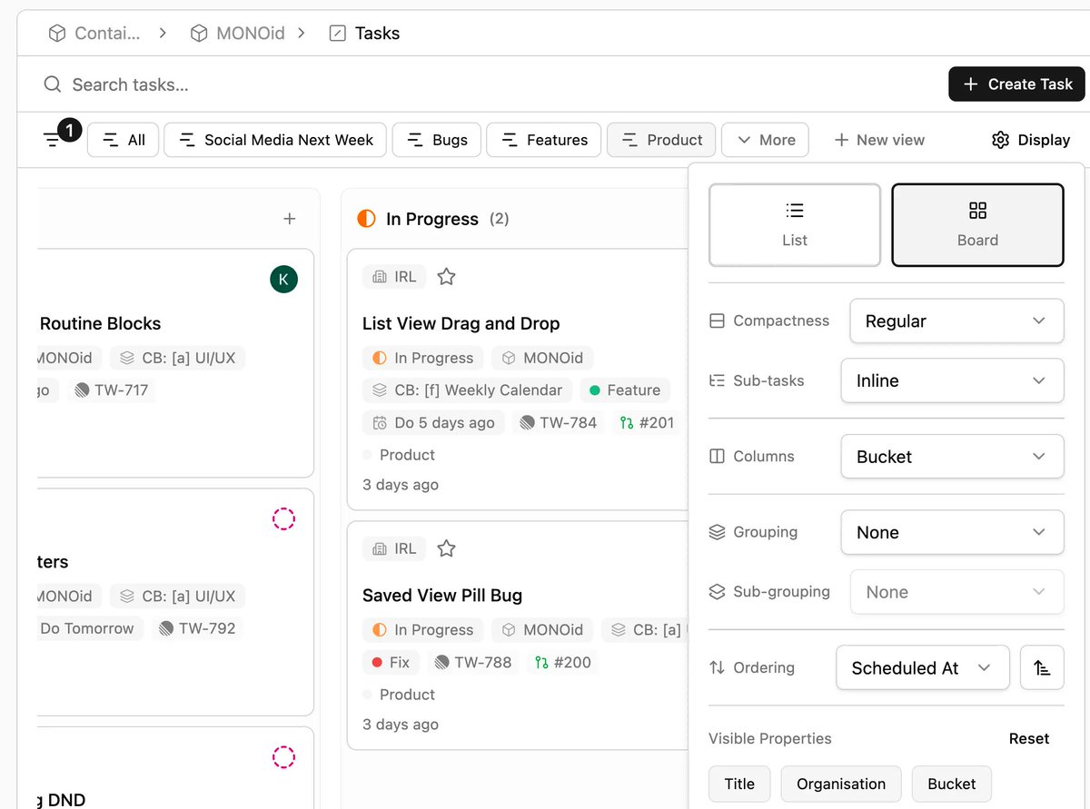Screen dimensions: 1090x809
Task: Click CB: [a] UI/UX tag on Routine Blocks card
Action: click(178, 358)
